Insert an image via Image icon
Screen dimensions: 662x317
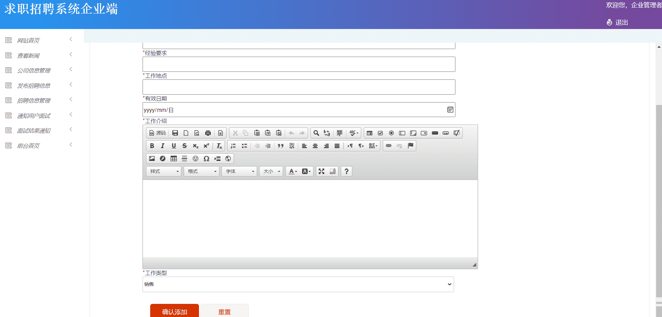(152, 158)
